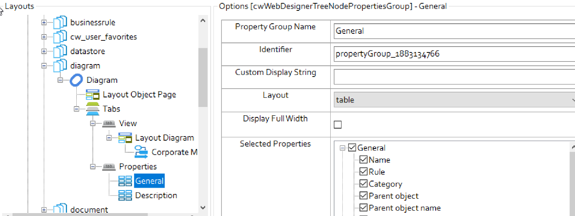Screen dimensions: 575x216
Task: Open the Layout dropdown showing table
Action: tap(454, 100)
